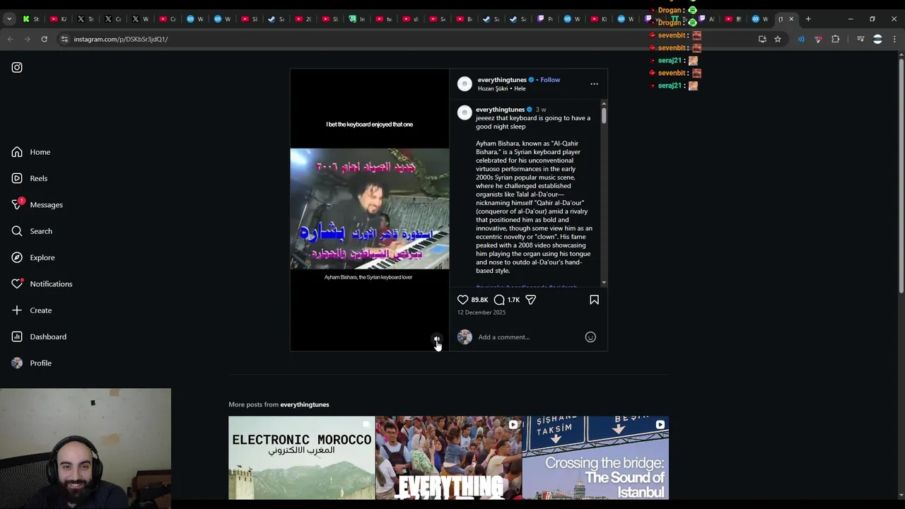Go to Home in the sidebar
The image size is (905, 509).
click(31, 152)
